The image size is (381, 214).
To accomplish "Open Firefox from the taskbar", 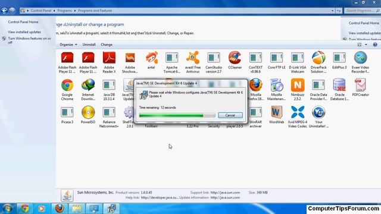I will [x=60, y=209].
